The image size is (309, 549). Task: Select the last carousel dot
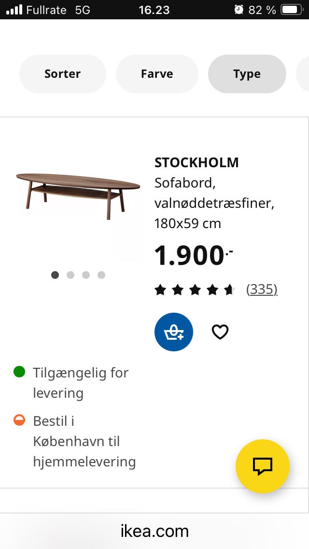coord(101,274)
